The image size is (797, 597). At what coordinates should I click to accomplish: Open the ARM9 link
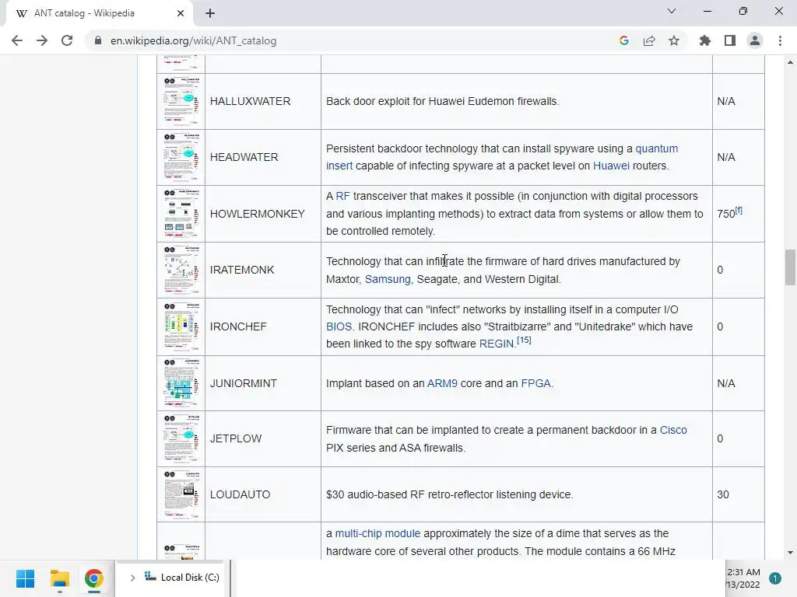pos(442,383)
